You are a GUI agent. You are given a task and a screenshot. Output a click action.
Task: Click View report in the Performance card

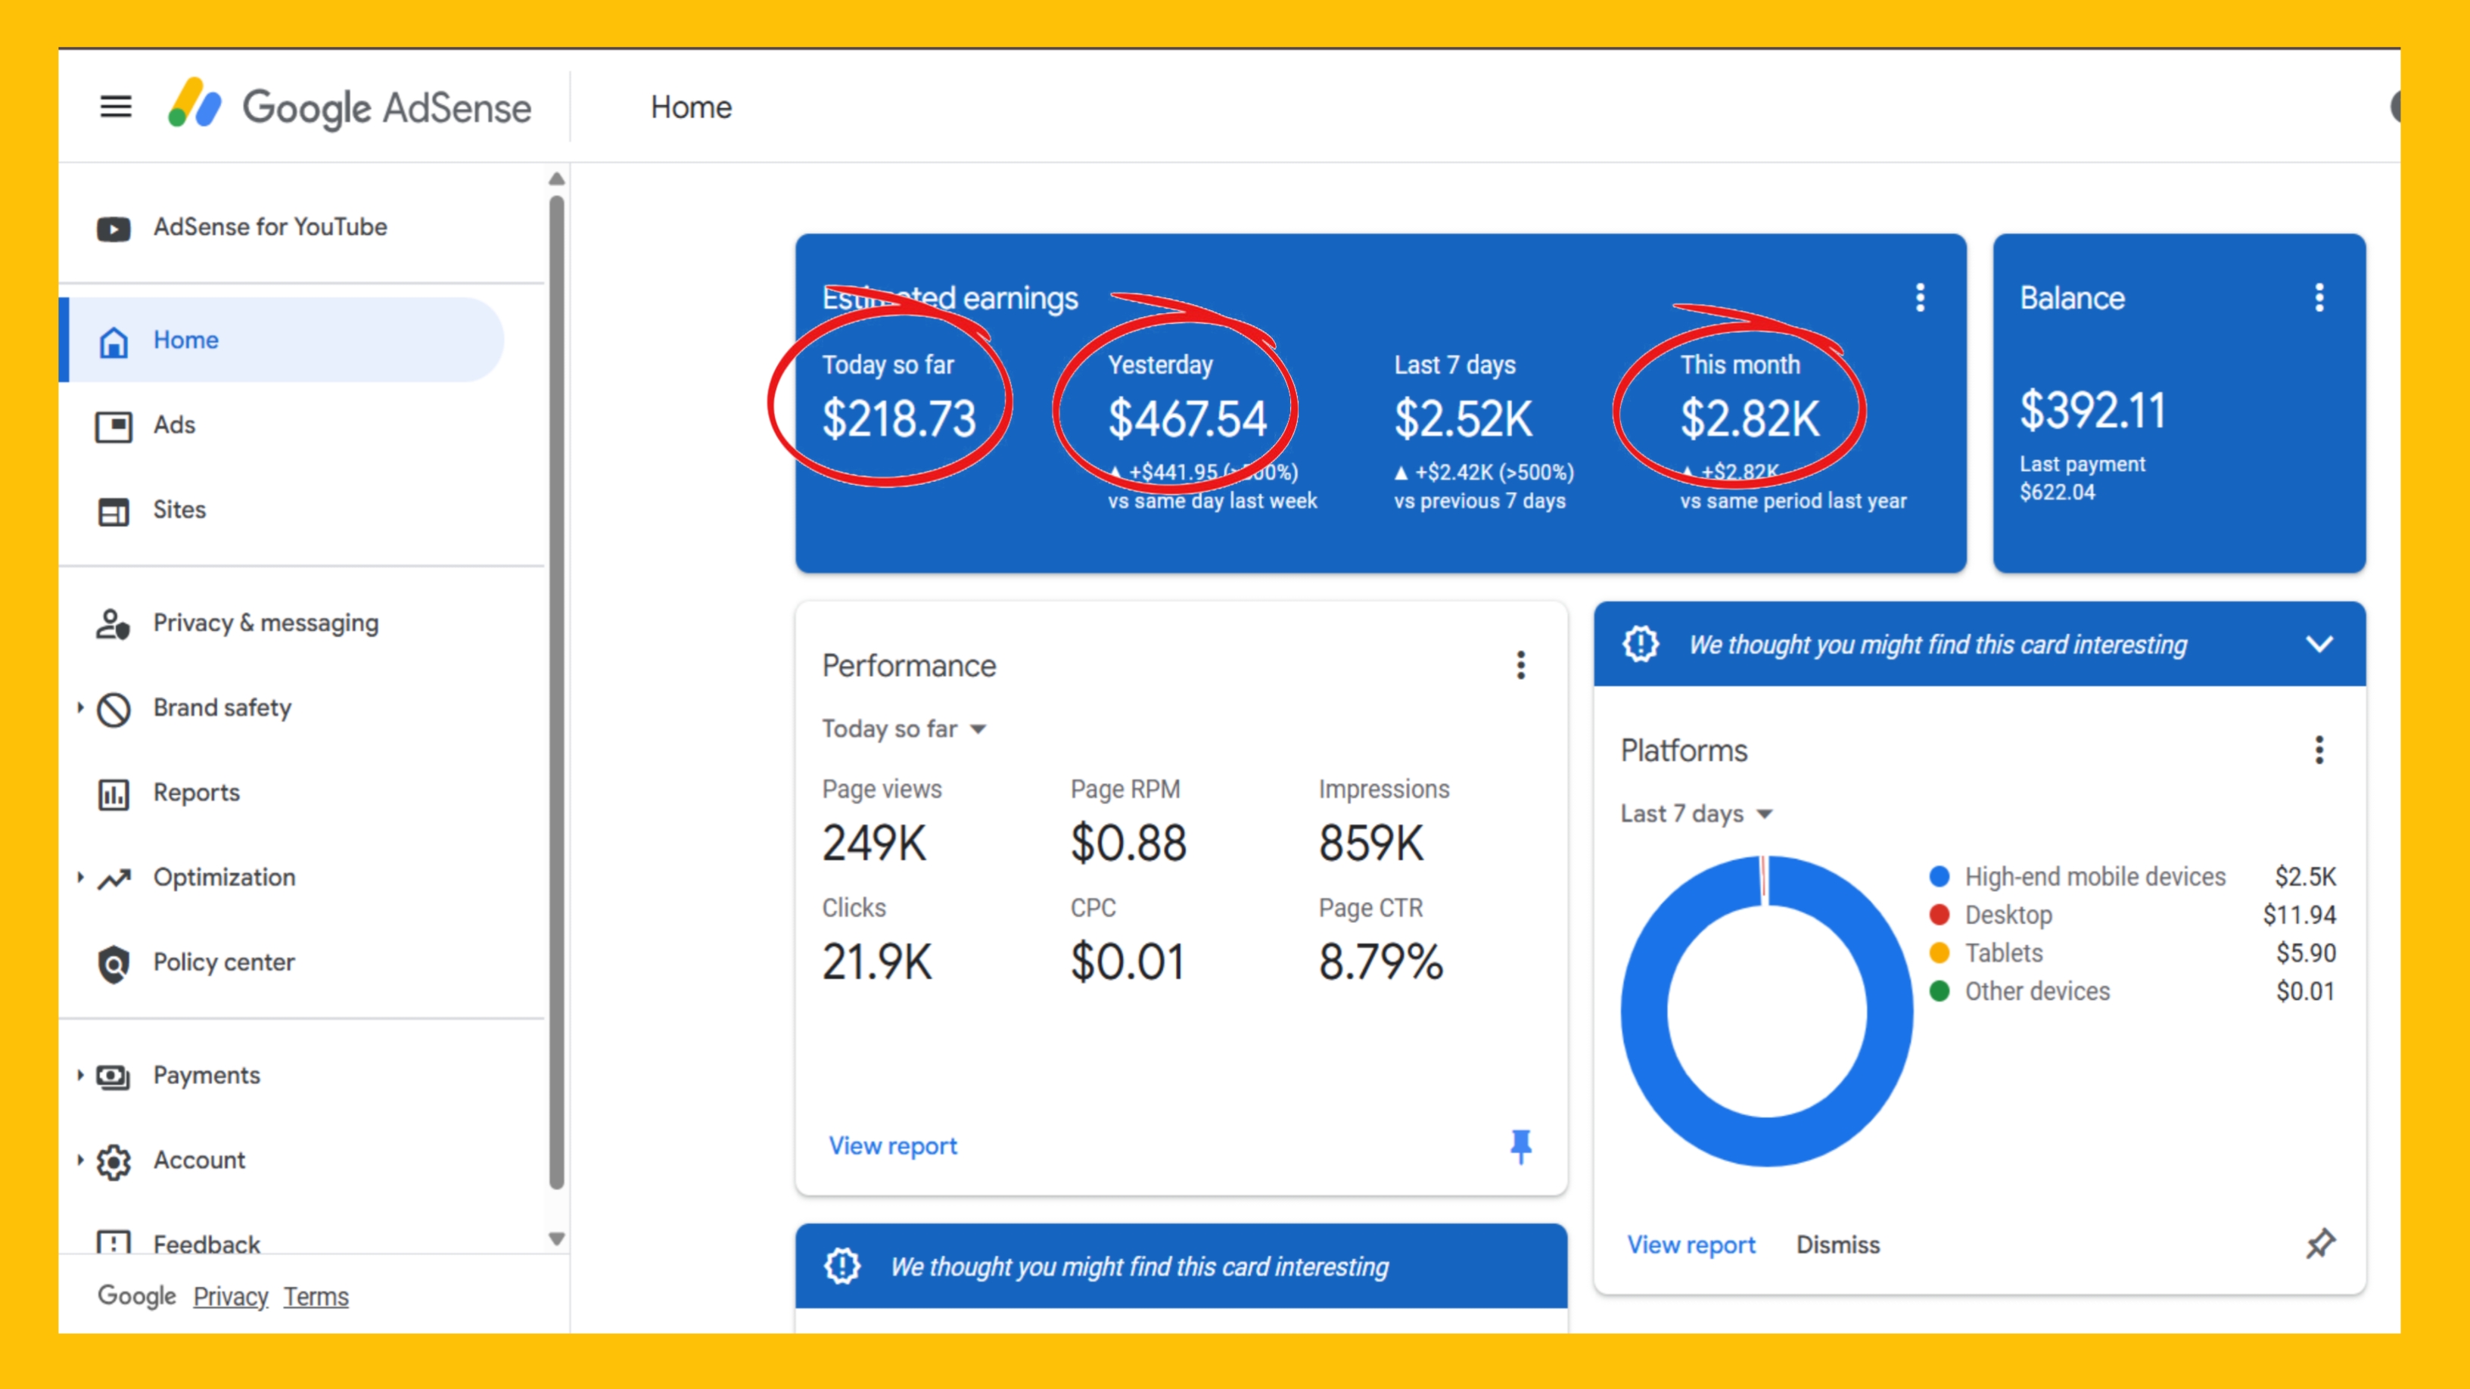(891, 1145)
